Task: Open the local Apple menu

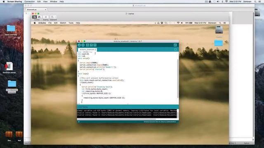Action: 4,2
